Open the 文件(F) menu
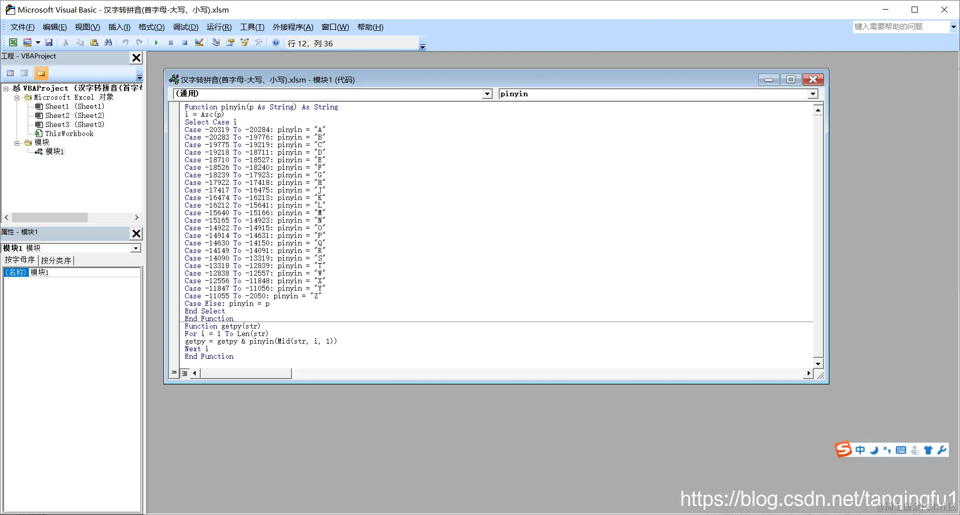 [23, 27]
